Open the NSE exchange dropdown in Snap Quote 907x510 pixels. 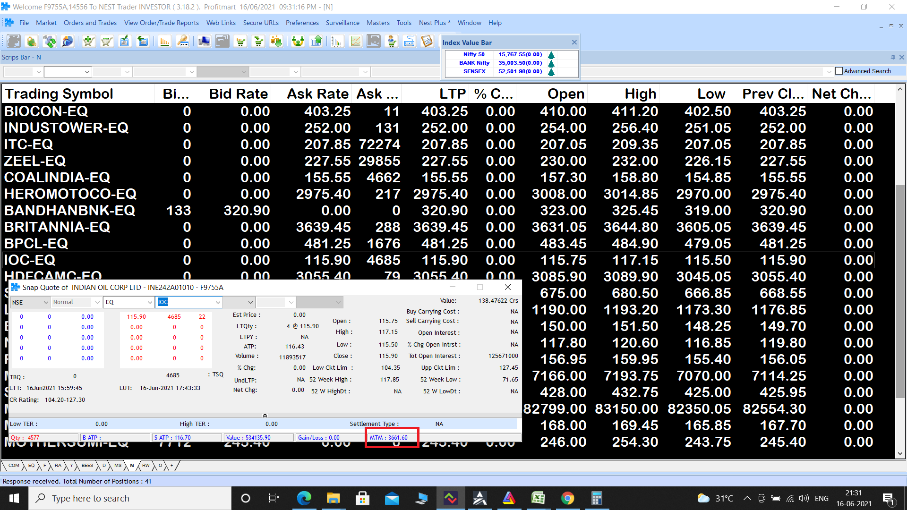pyautogui.click(x=46, y=302)
